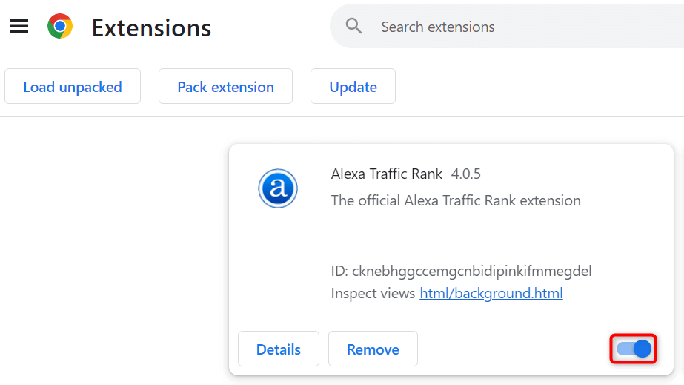684x385 pixels.
Task: Click the "ID:" label text
Action: pos(339,271)
